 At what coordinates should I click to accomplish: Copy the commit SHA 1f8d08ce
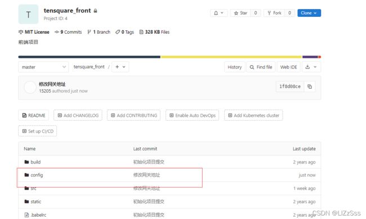pyautogui.click(x=310, y=86)
